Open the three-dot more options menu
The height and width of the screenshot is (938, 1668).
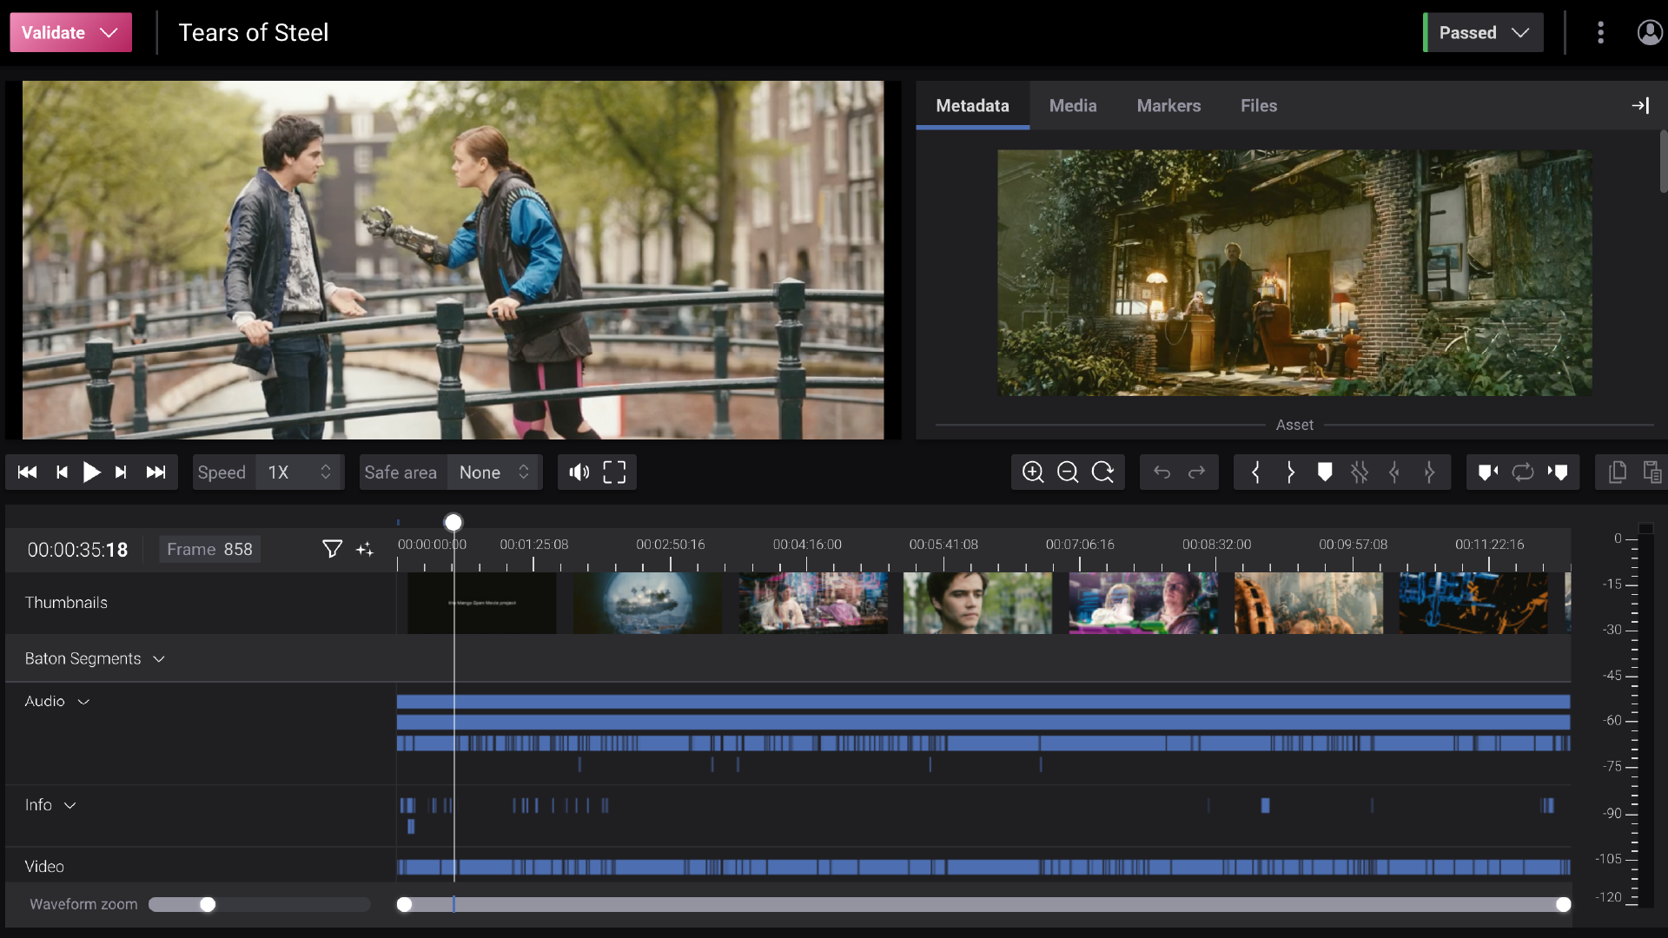pyautogui.click(x=1600, y=33)
